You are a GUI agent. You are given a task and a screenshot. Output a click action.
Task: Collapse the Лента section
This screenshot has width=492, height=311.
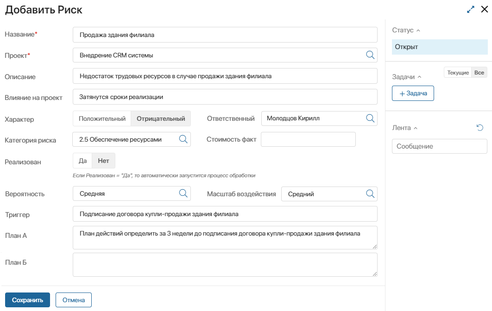click(416, 128)
